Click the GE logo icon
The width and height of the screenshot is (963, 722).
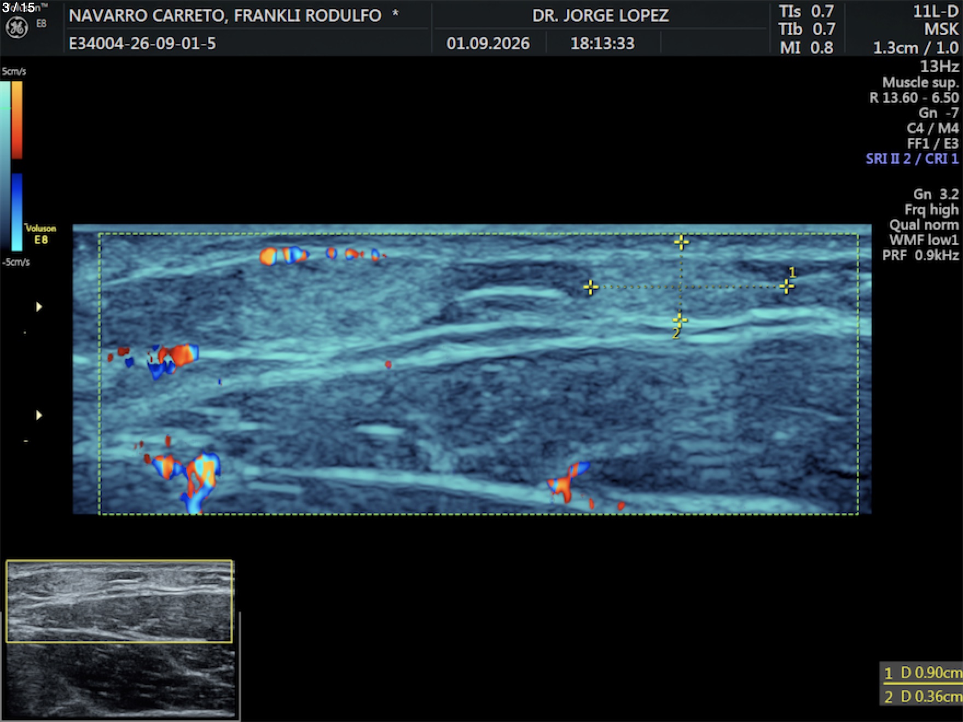point(16,27)
